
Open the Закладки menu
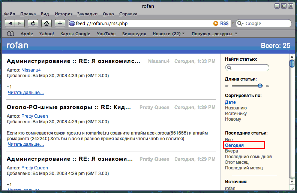click(87, 14)
